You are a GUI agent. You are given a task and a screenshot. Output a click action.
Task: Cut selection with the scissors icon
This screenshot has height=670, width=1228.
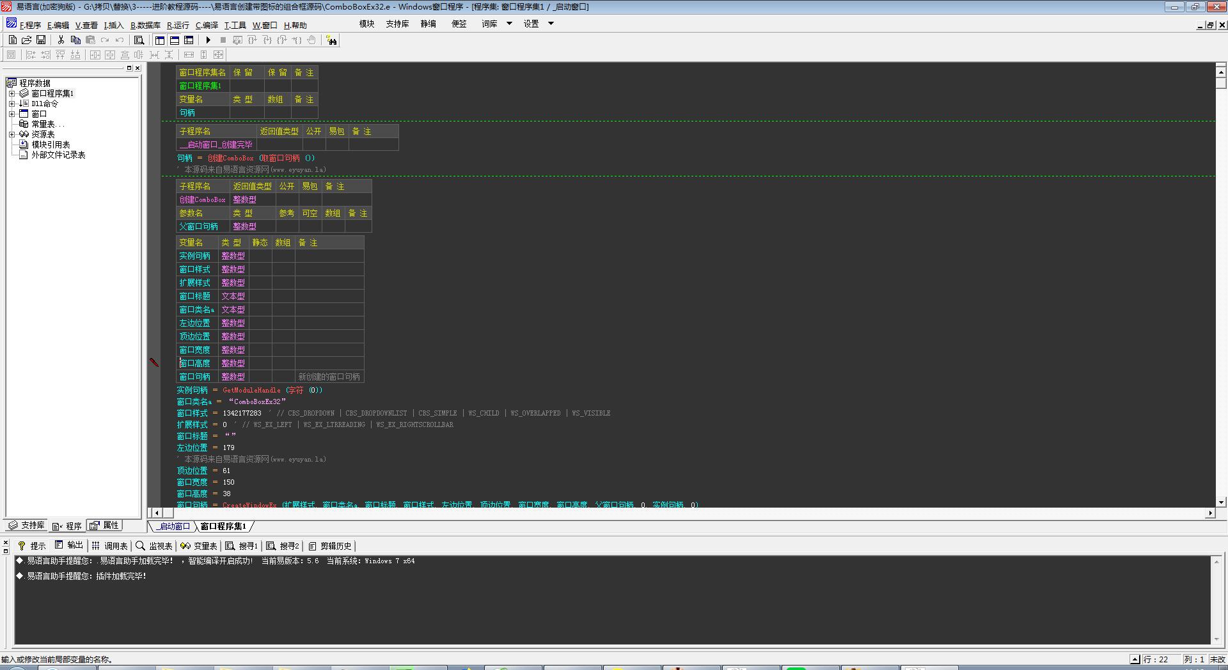[61, 40]
